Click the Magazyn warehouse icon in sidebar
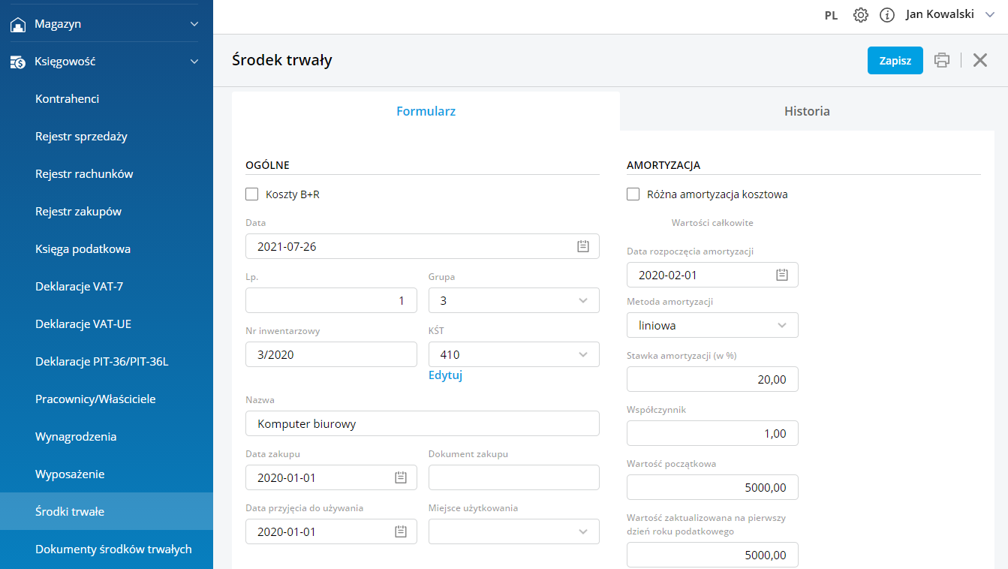Screen dimensions: 1008x569 [x=18, y=24]
